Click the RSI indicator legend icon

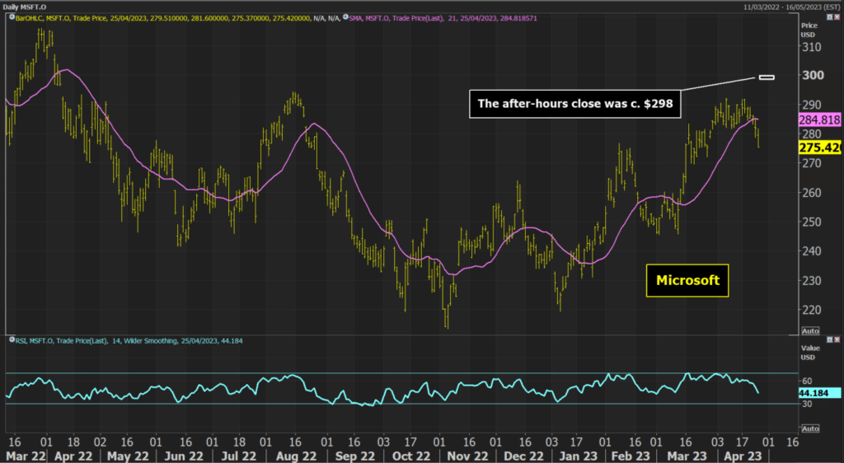[11, 339]
